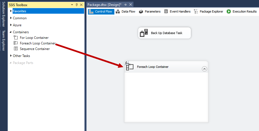This screenshot has width=259, height=131.
Task: Expand the Other Tasks toolbox group
Action: coord(11,56)
